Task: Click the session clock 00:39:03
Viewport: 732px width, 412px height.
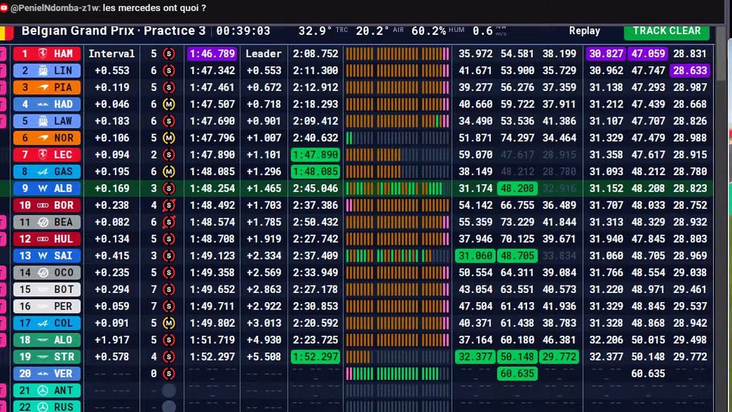Action: (x=243, y=31)
